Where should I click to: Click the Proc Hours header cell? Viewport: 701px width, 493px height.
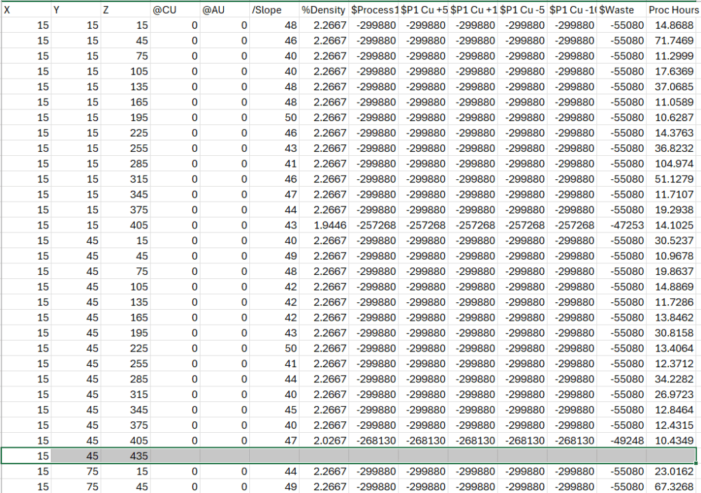[672, 10]
